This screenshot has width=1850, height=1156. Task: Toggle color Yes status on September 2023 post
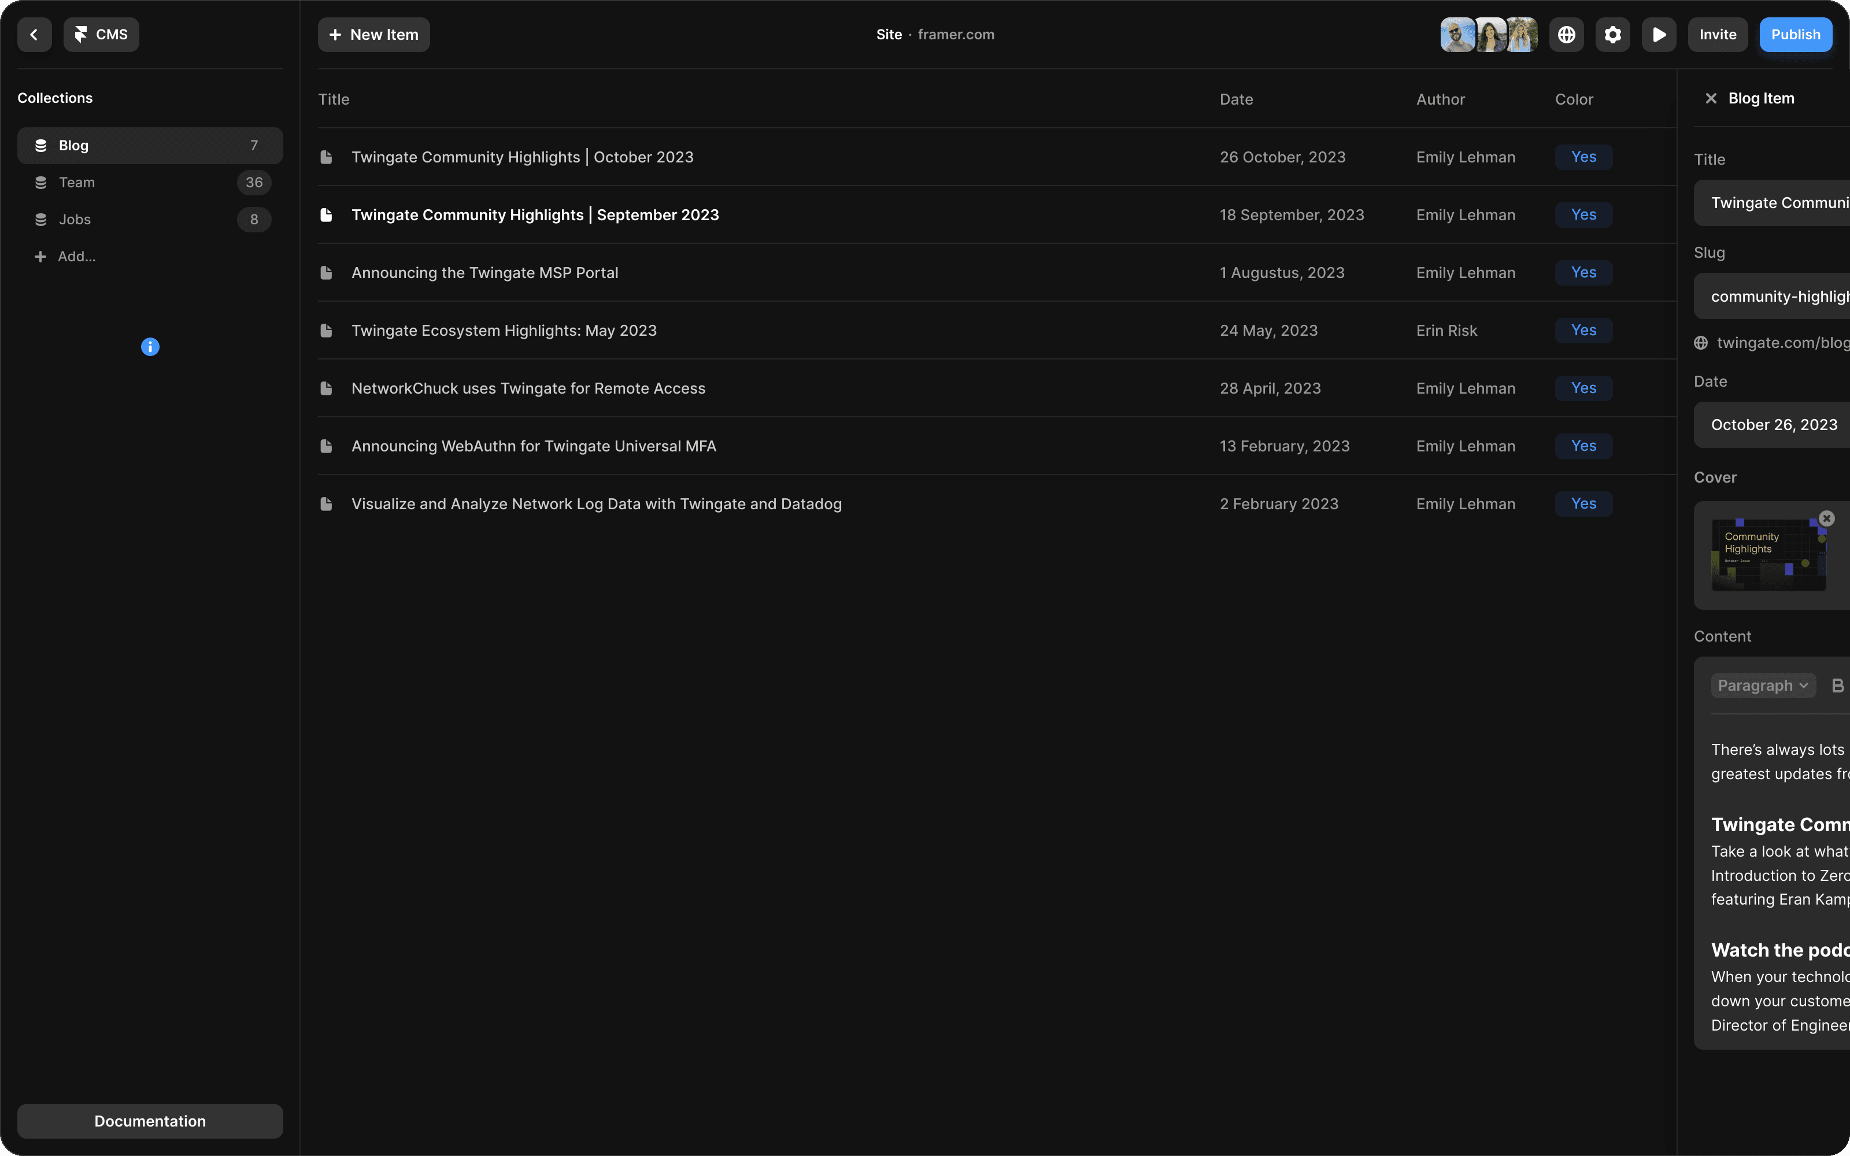pyautogui.click(x=1583, y=214)
